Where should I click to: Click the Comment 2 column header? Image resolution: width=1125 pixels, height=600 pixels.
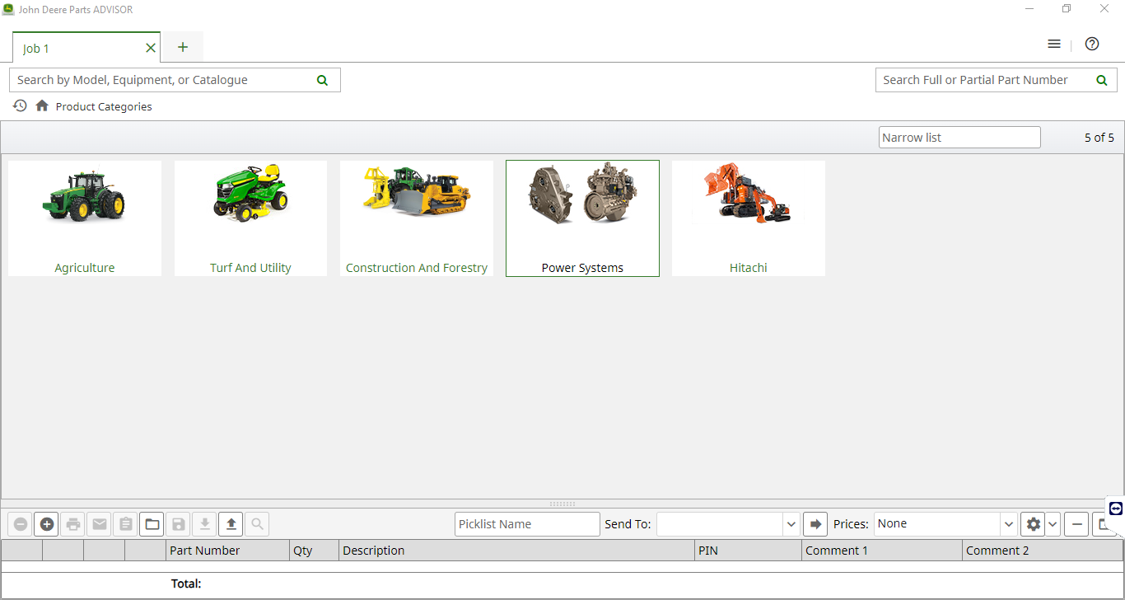coord(1043,551)
